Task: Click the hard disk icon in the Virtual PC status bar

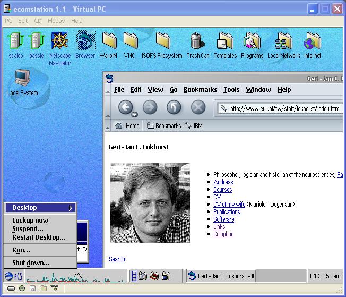Action: point(11,288)
